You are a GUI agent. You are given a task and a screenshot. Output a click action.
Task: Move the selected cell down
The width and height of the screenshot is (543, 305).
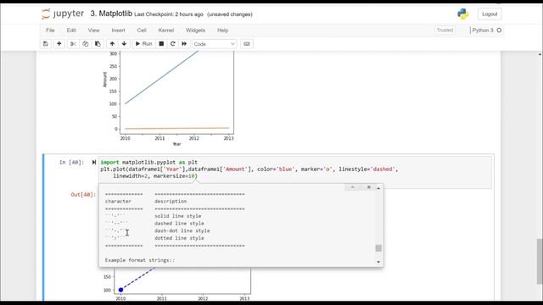coord(124,44)
